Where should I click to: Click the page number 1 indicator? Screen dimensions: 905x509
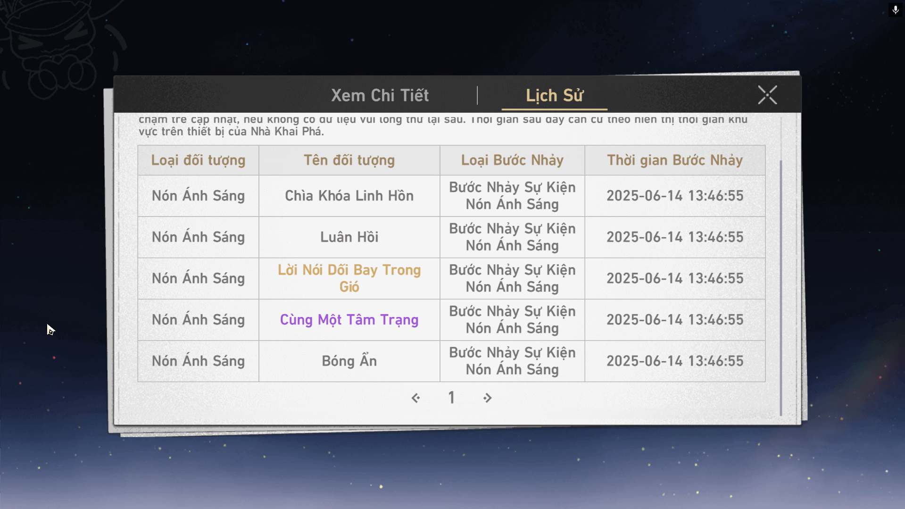451,398
